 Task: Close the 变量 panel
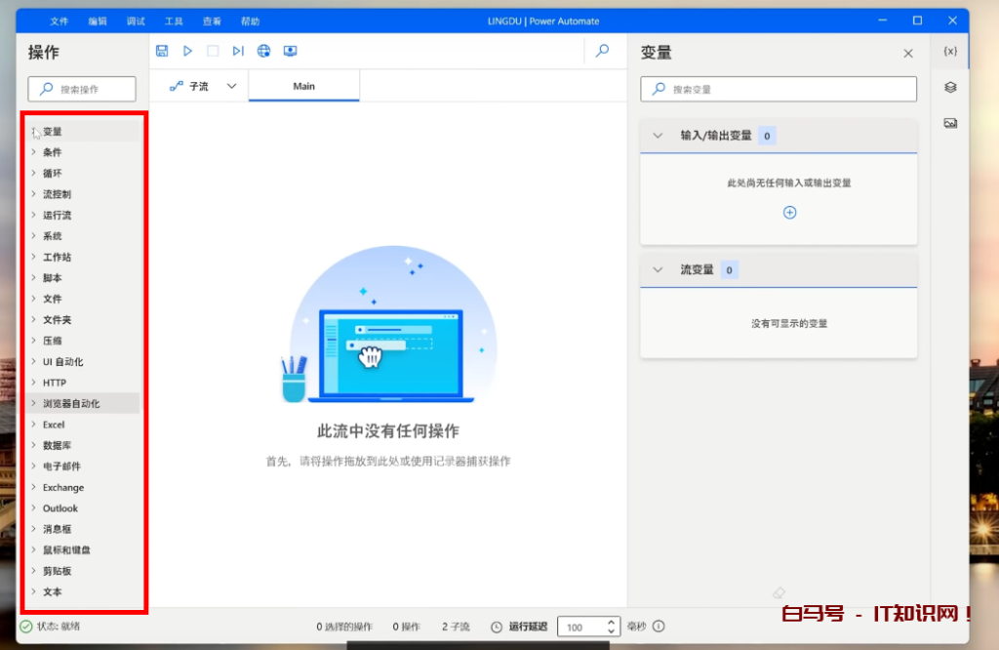908,54
